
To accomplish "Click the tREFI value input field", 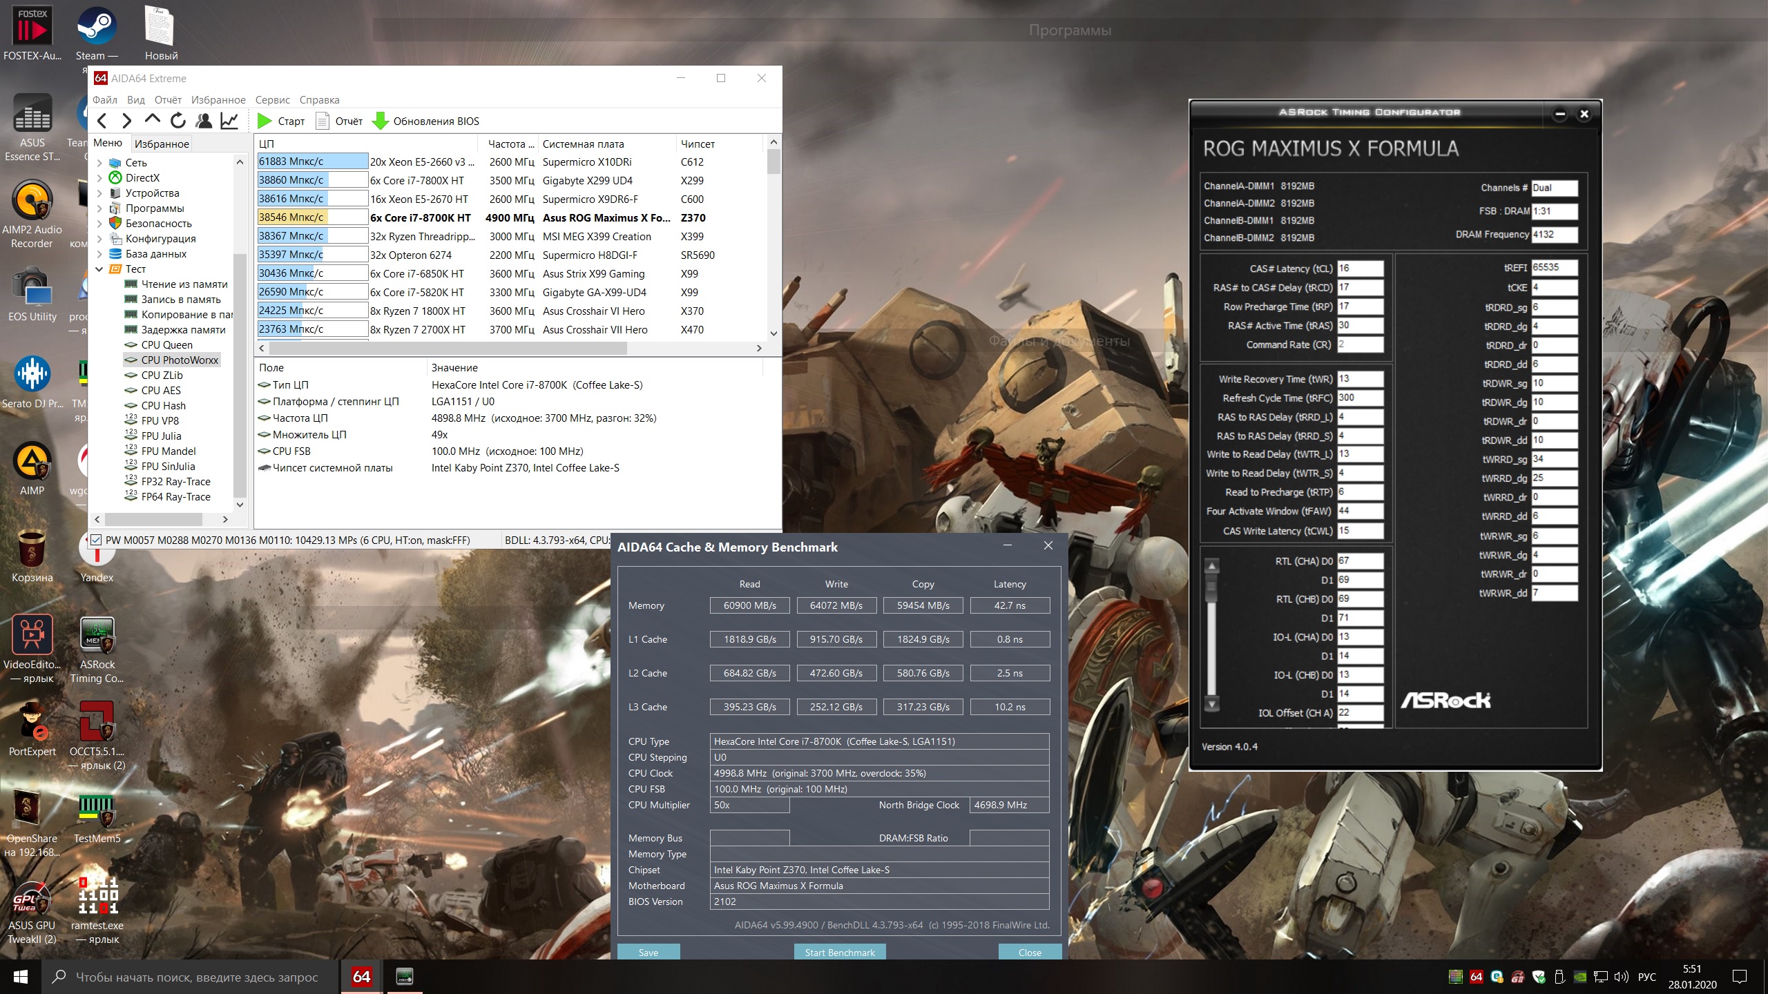I will click(x=1554, y=268).
